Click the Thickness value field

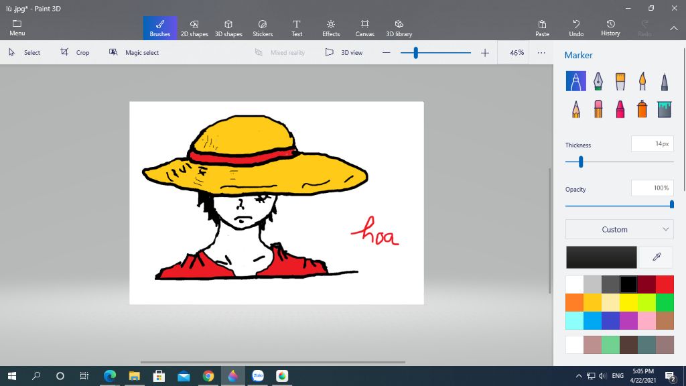click(x=652, y=144)
